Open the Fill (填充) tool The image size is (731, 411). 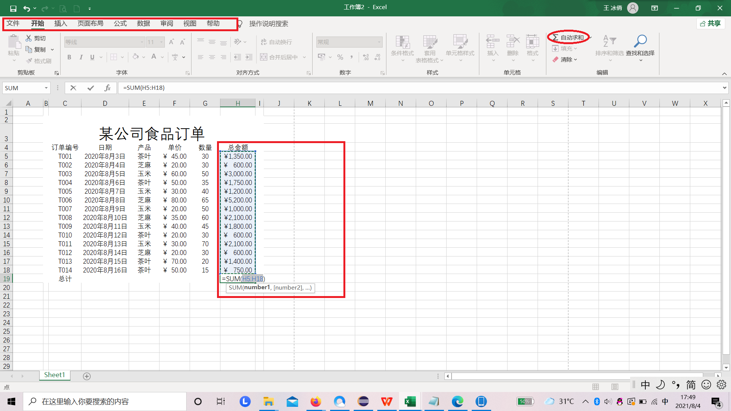[x=565, y=48]
